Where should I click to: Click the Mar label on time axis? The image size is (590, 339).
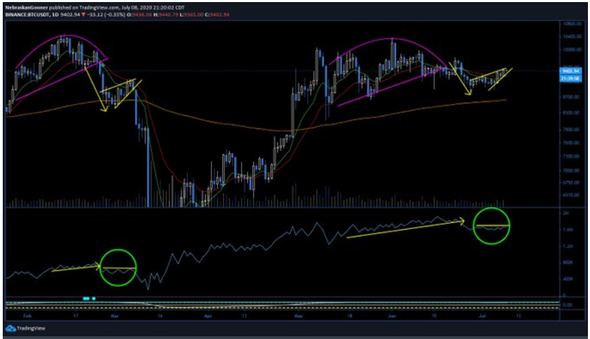[x=115, y=316]
